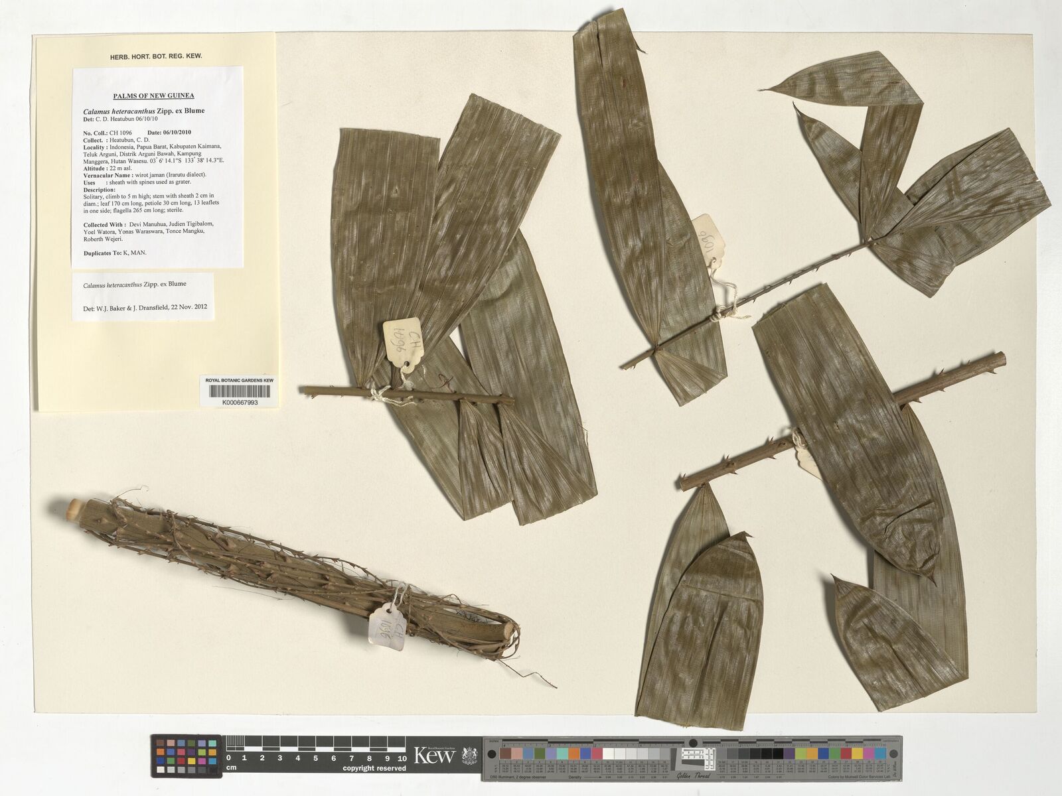Screen dimensions: 1062x796
Task: Click the small color checker grid
Action: 187,756
